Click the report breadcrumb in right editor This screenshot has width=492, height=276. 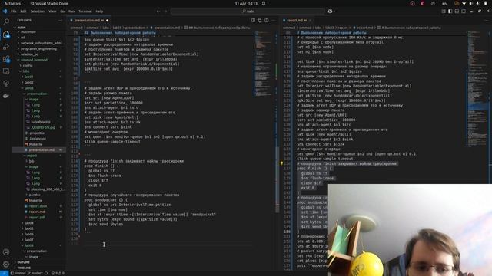pyautogui.click(x=343, y=28)
